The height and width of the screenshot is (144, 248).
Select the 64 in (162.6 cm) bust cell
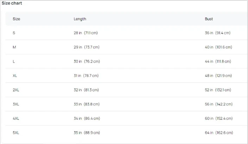pos(218,133)
